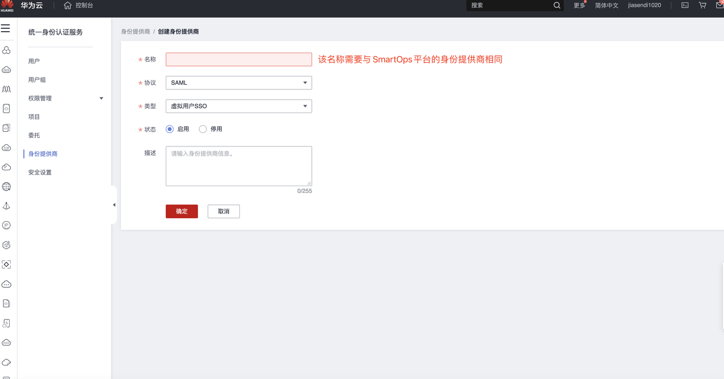Open the 更多 menu

579,5
